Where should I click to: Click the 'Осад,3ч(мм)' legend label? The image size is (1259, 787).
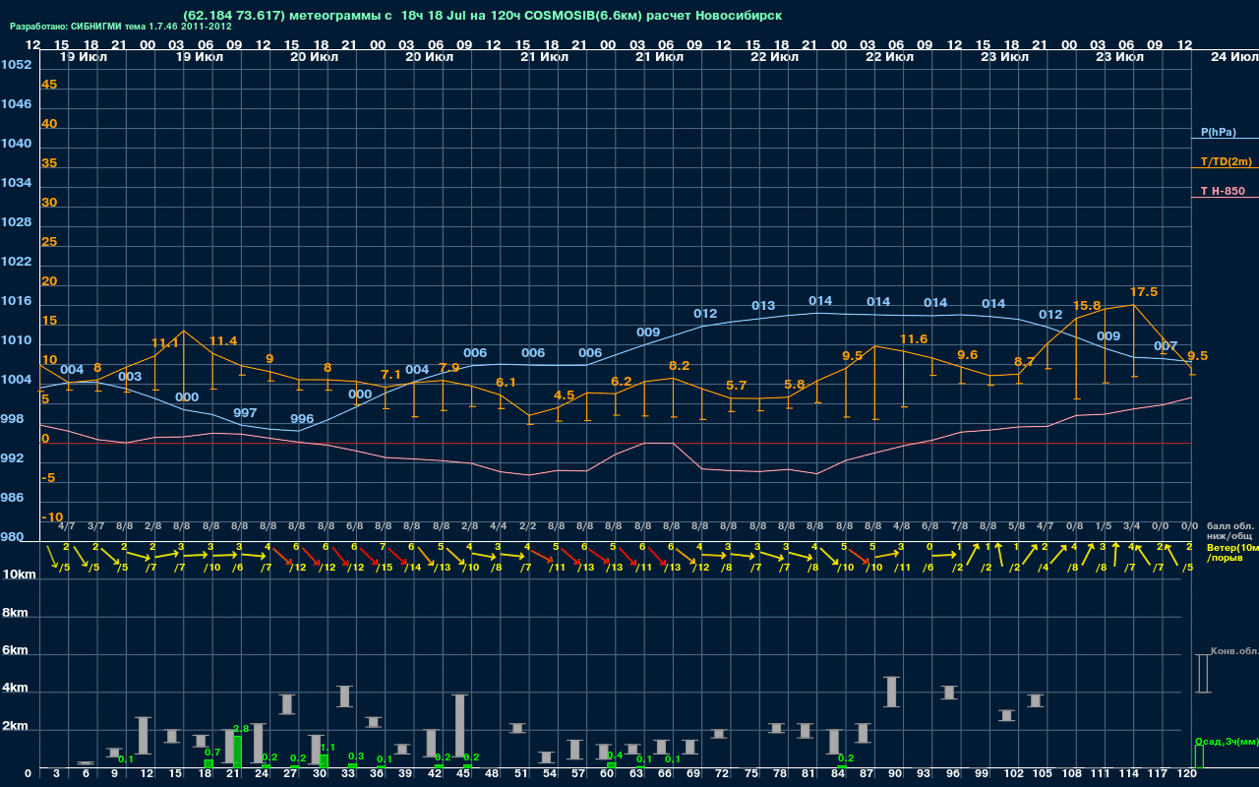point(1226,741)
